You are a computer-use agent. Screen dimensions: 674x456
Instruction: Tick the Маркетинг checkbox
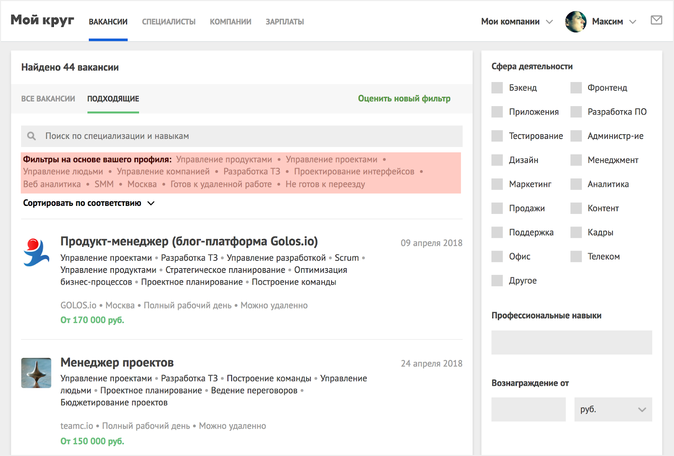497,184
